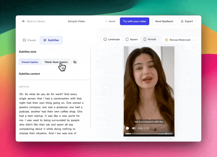Click Try with your video button
Viewport: 217px width, 157px height.
coord(135,21)
